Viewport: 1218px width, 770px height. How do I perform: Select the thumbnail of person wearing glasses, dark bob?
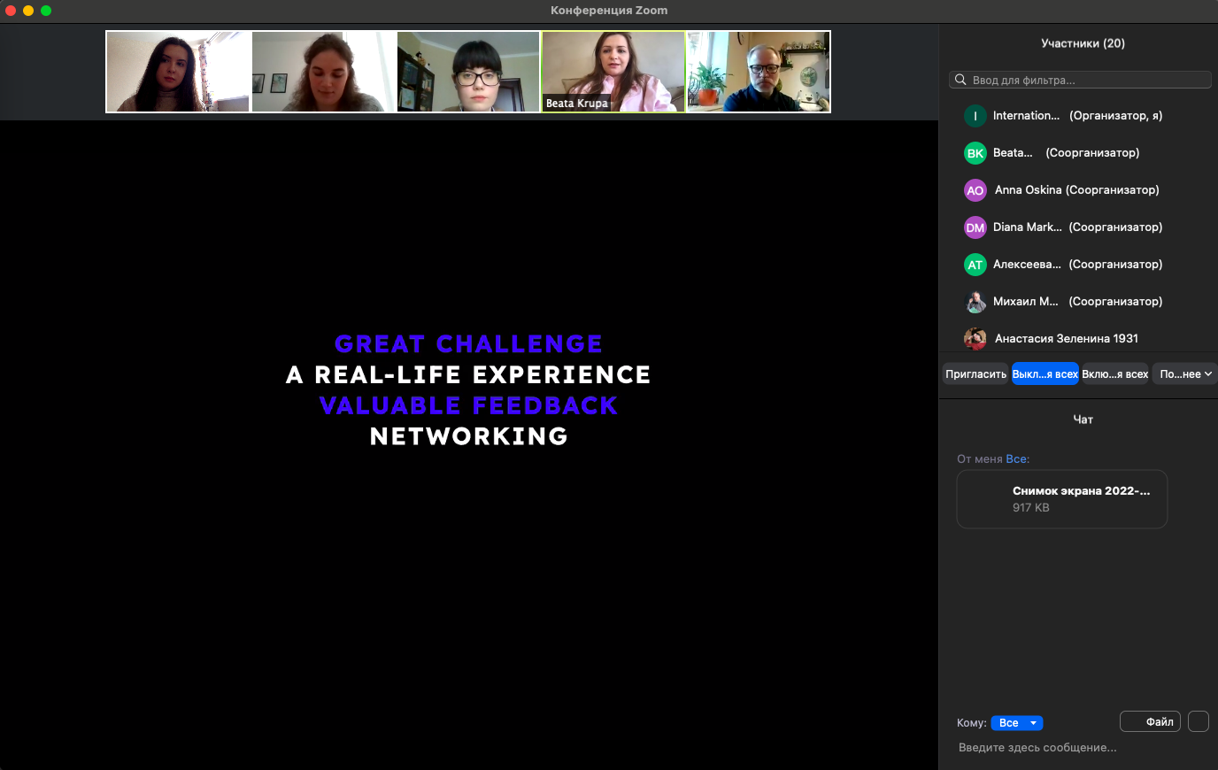[468, 72]
